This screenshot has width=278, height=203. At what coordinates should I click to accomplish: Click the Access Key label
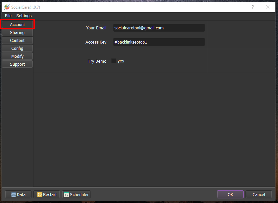point(96,42)
